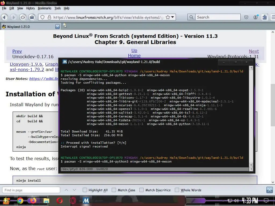Open the Bookmarks menu
The width and height of the screenshot is (275, 206).
45,8
